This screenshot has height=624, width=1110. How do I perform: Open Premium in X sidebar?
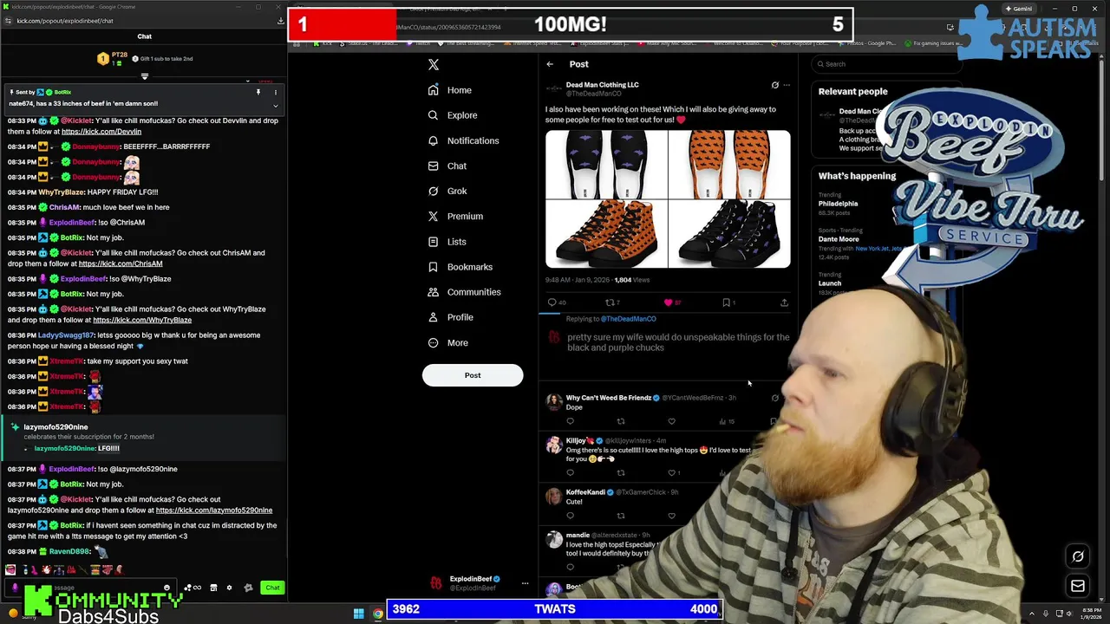[455, 216]
